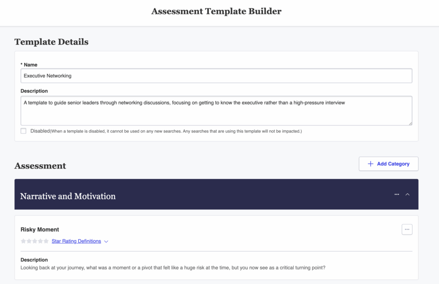Click the Disabled template explanation text
The height and width of the screenshot is (284, 439).
(x=176, y=131)
